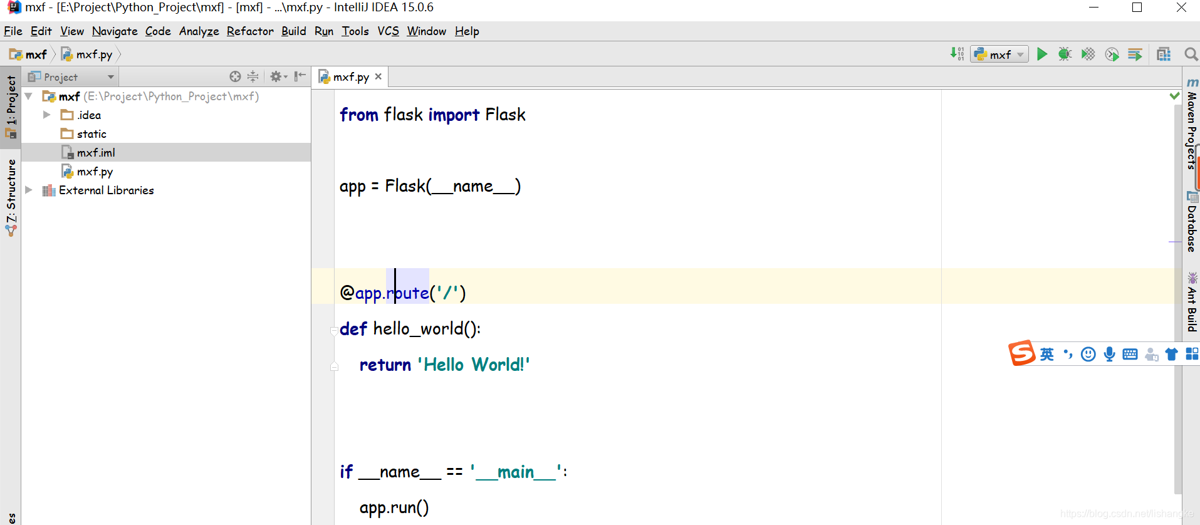The height and width of the screenshot is (525, 1200).
Task: Open the Refactor menu
Action: click(x=249, y=31)
